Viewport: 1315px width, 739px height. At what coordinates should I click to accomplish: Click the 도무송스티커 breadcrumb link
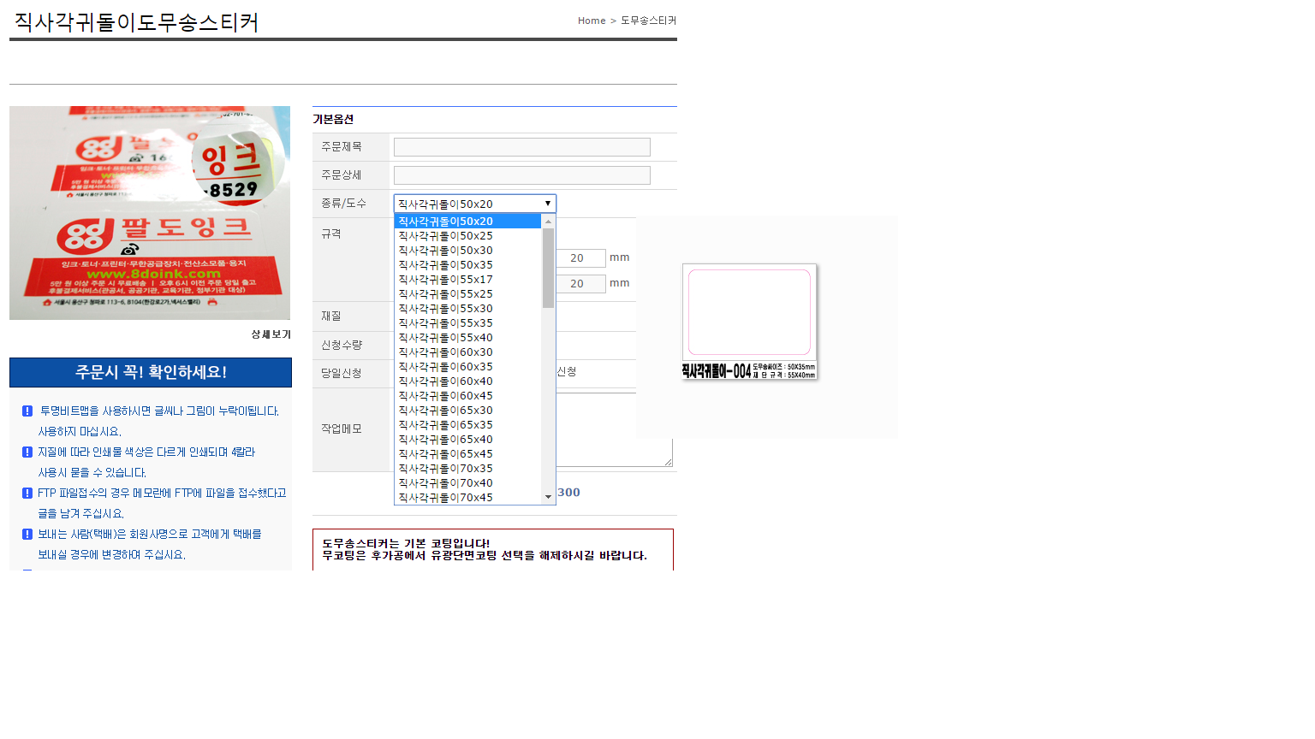[648, 21]
